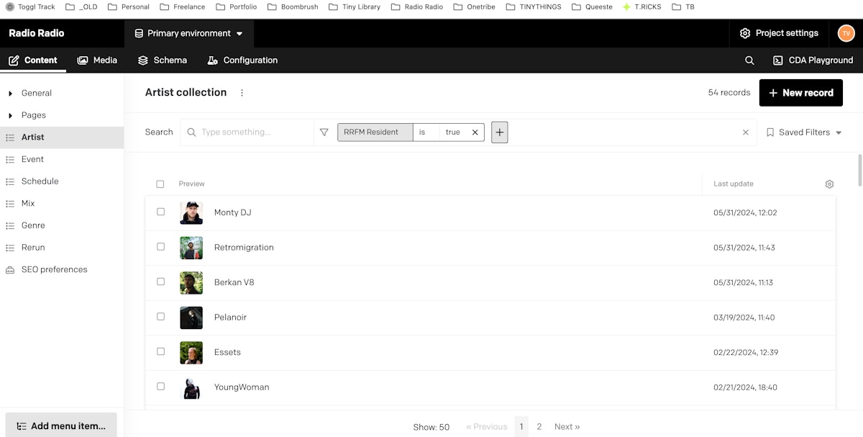Image resolution: width=863 pixels, height=437 pixels.
Task: Switch to the Schema tab
Action: pos(163,60)
